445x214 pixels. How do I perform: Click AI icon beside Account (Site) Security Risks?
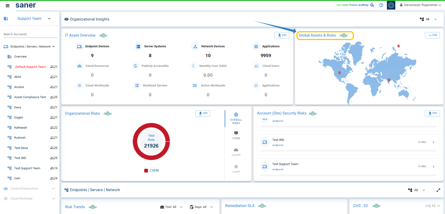(313, 113)
